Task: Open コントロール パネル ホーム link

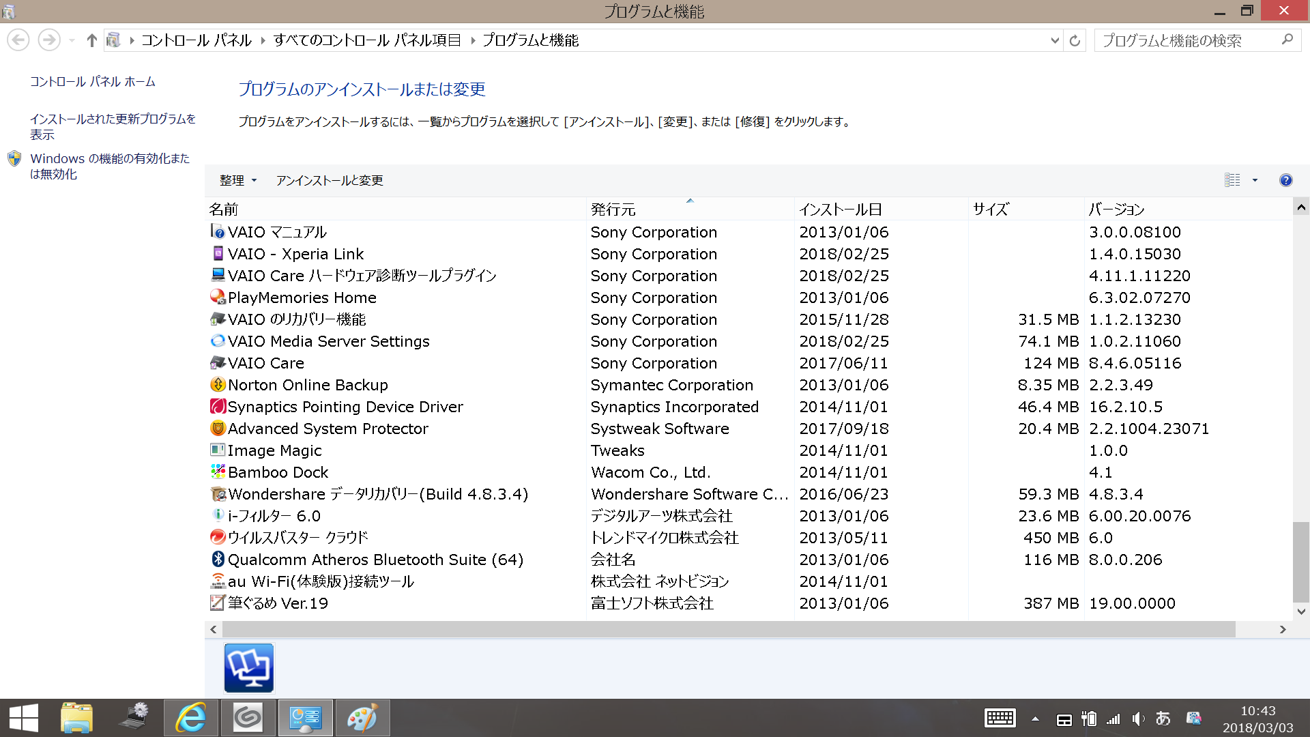Action: [x=93, y=82]
